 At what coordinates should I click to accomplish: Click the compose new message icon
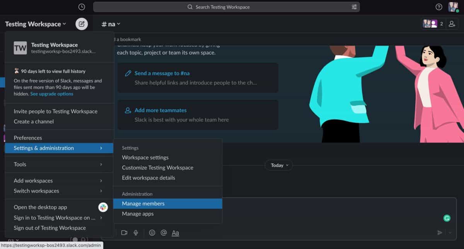pyautogui.click(x=82, y=24)
